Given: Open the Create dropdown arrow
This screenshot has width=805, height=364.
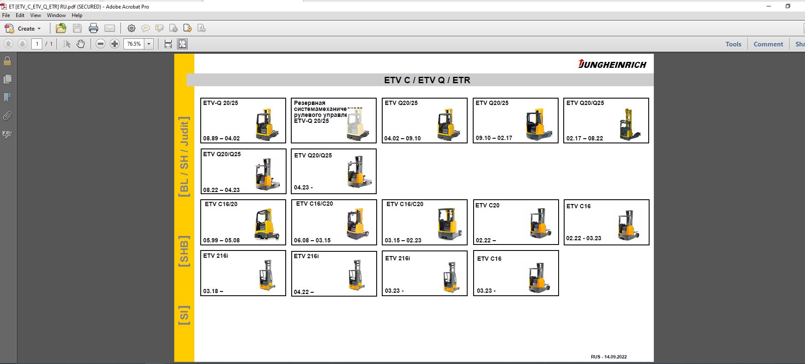Looking at the screenshot, I should pyautogui.click(x=39, y=29).
